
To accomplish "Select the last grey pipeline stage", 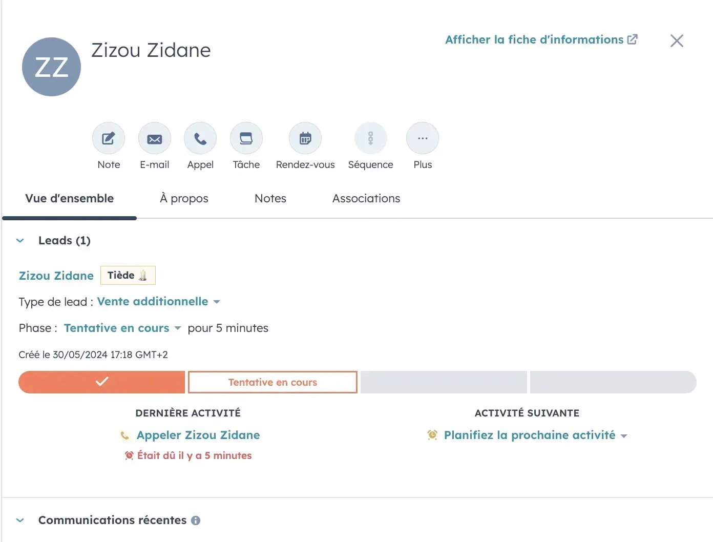I will (x=613, y=382).
